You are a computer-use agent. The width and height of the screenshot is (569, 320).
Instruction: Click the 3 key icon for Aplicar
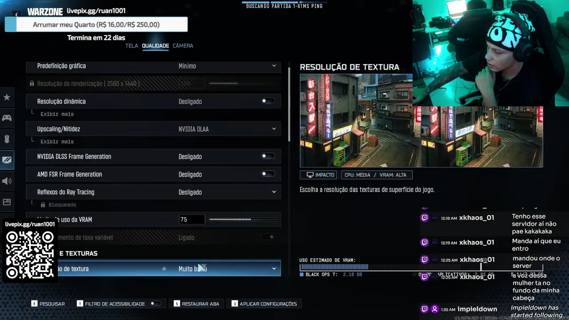click(x=234, y=304)
